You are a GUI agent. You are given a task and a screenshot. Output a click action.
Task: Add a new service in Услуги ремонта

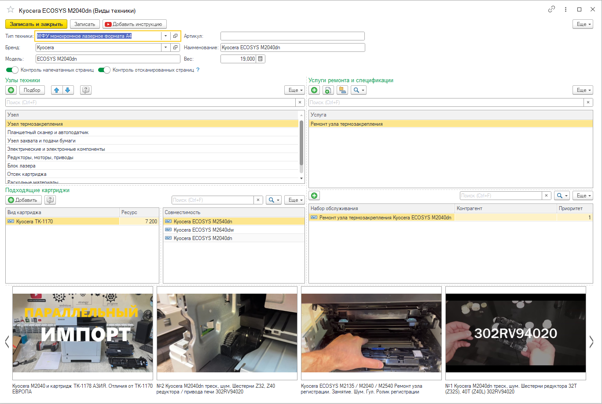click(315, 90)
